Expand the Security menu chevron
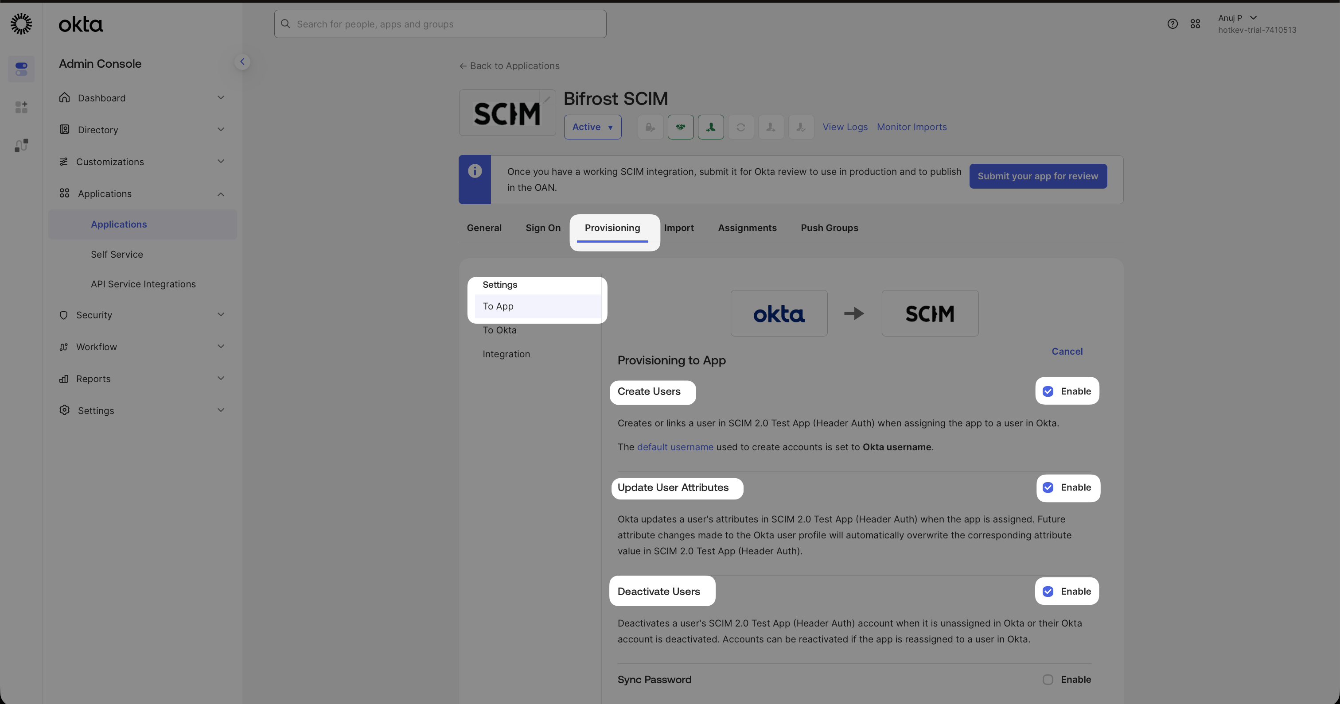1340x704 pixels. 221,315
